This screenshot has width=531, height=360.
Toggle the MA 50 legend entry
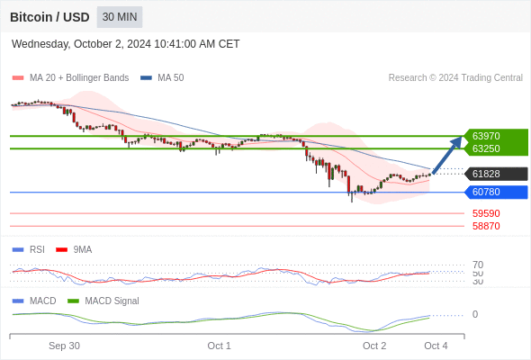[x=162, y=78]
